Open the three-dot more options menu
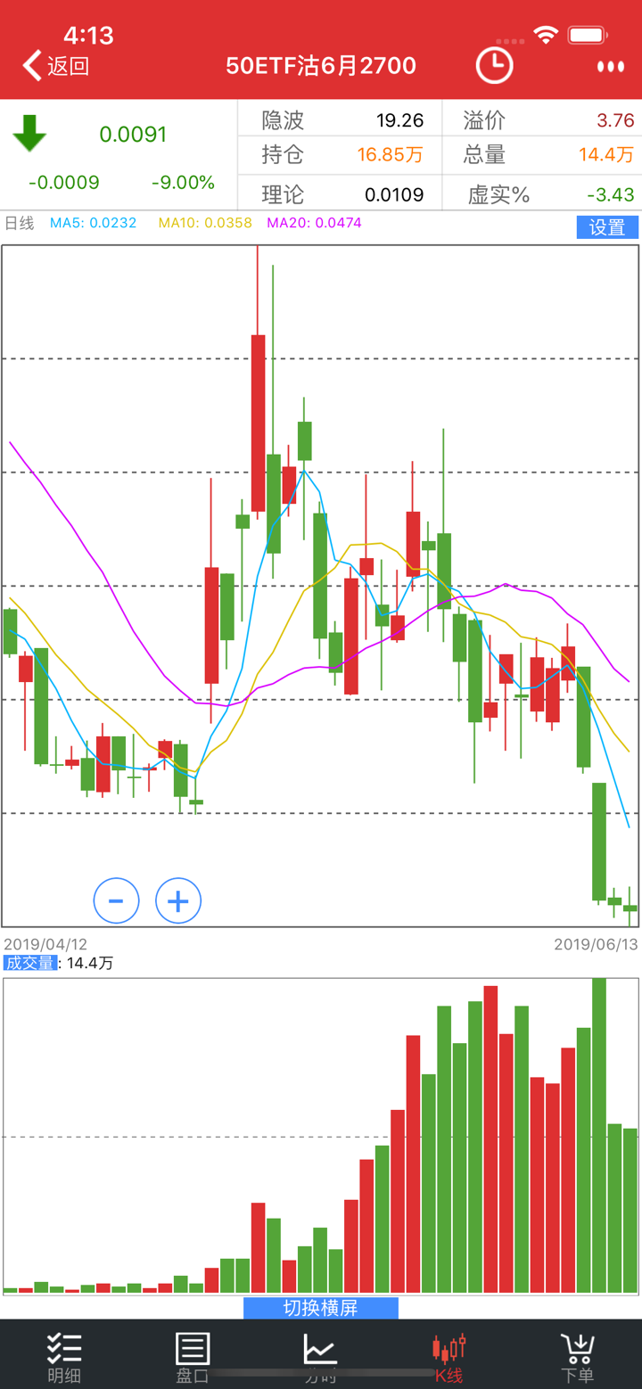Viewport: 642px width, 1389px height. pyautogui.click(x=611, y=66)
